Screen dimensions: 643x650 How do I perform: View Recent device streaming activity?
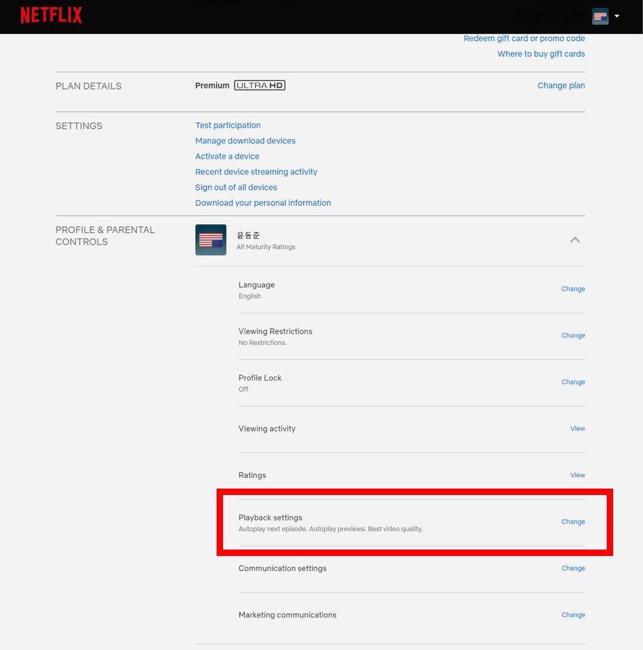tap(256, 172)
